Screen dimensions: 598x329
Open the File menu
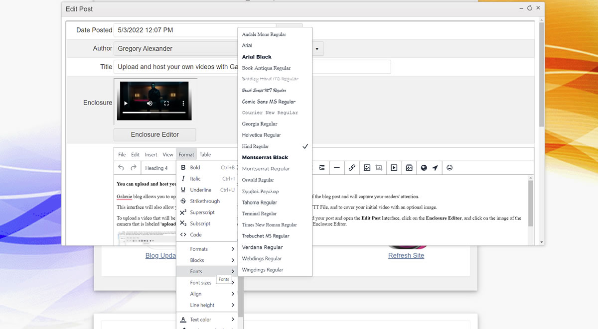tap(122, 155)
